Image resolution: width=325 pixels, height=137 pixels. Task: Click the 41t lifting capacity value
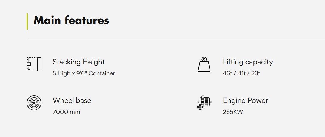[x=241, y=73]
